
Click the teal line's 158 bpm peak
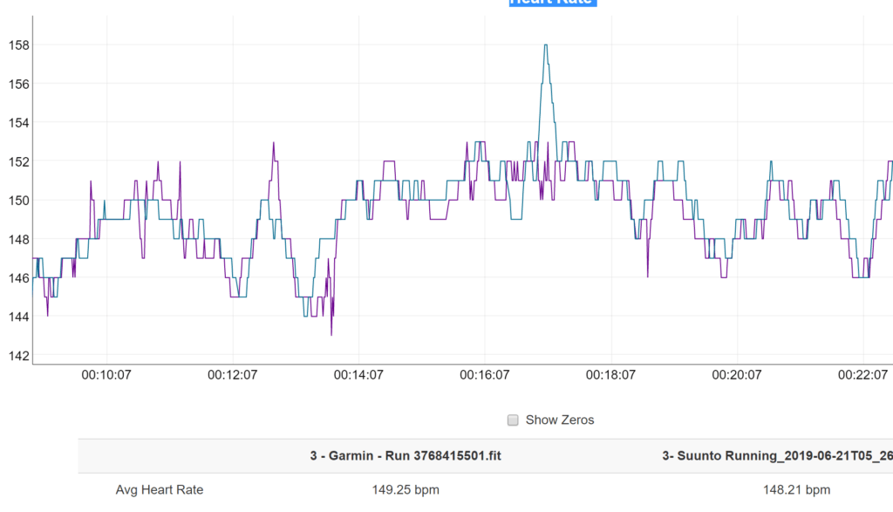(546, 45)
